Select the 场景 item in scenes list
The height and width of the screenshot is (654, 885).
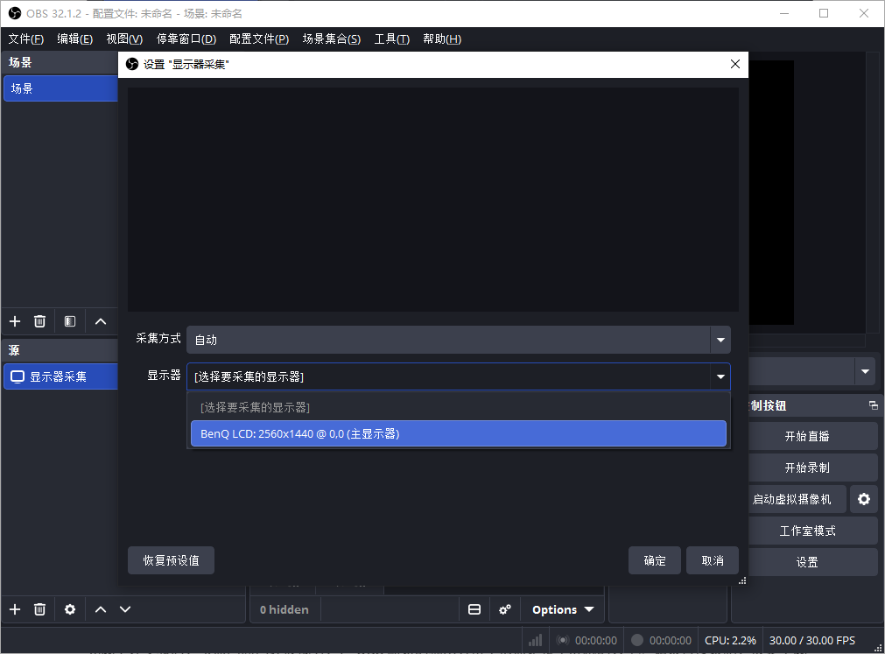coord(60,88)
